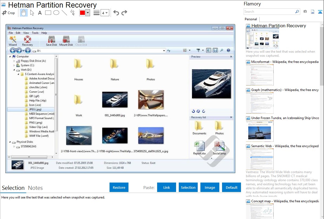
Task: Choose the freehand scribble tool
Action: click(72, 13)
